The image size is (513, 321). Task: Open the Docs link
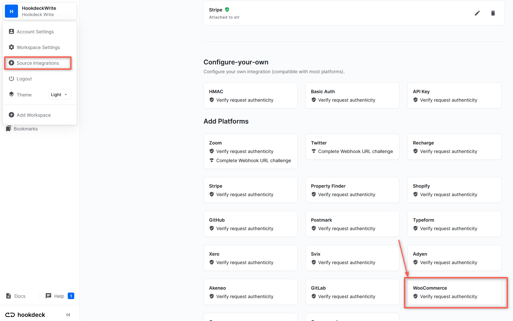16,296
